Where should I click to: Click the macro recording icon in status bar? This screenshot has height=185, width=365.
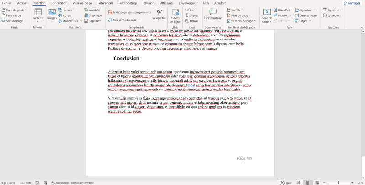46,183
